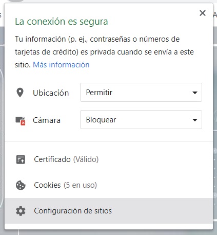Click the '(Válido)' status text
217x235 pixels.
pos(86,159)
